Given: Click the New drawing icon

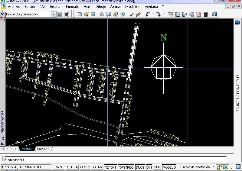Looking at the screenshot, I should [79, 14].
